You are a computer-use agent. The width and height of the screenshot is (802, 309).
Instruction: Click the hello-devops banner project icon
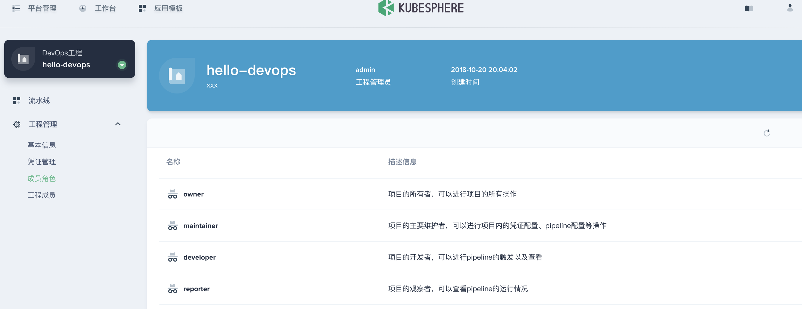click(177, 76)
